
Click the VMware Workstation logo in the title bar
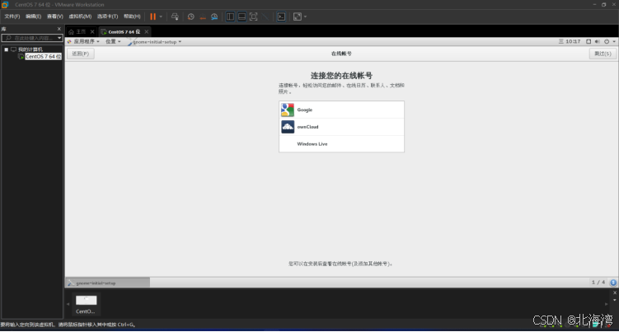5,5
